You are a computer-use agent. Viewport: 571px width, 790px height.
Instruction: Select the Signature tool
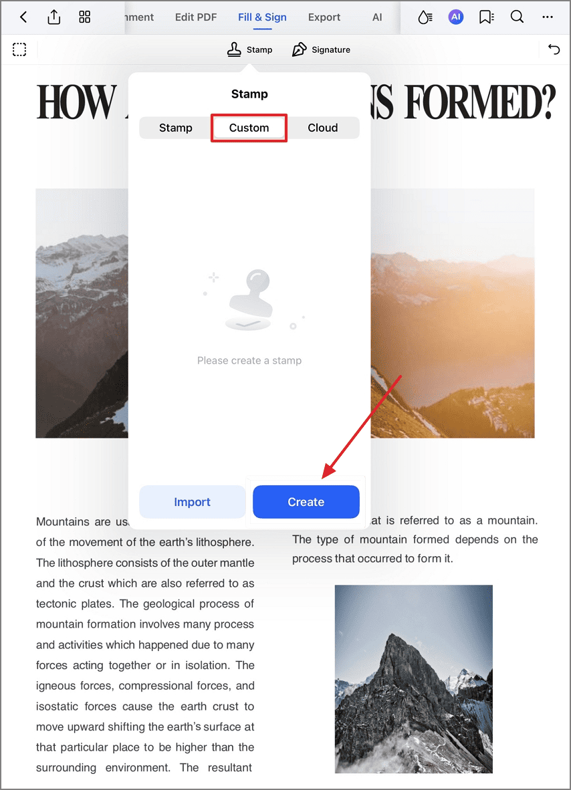tap(321, 49)
